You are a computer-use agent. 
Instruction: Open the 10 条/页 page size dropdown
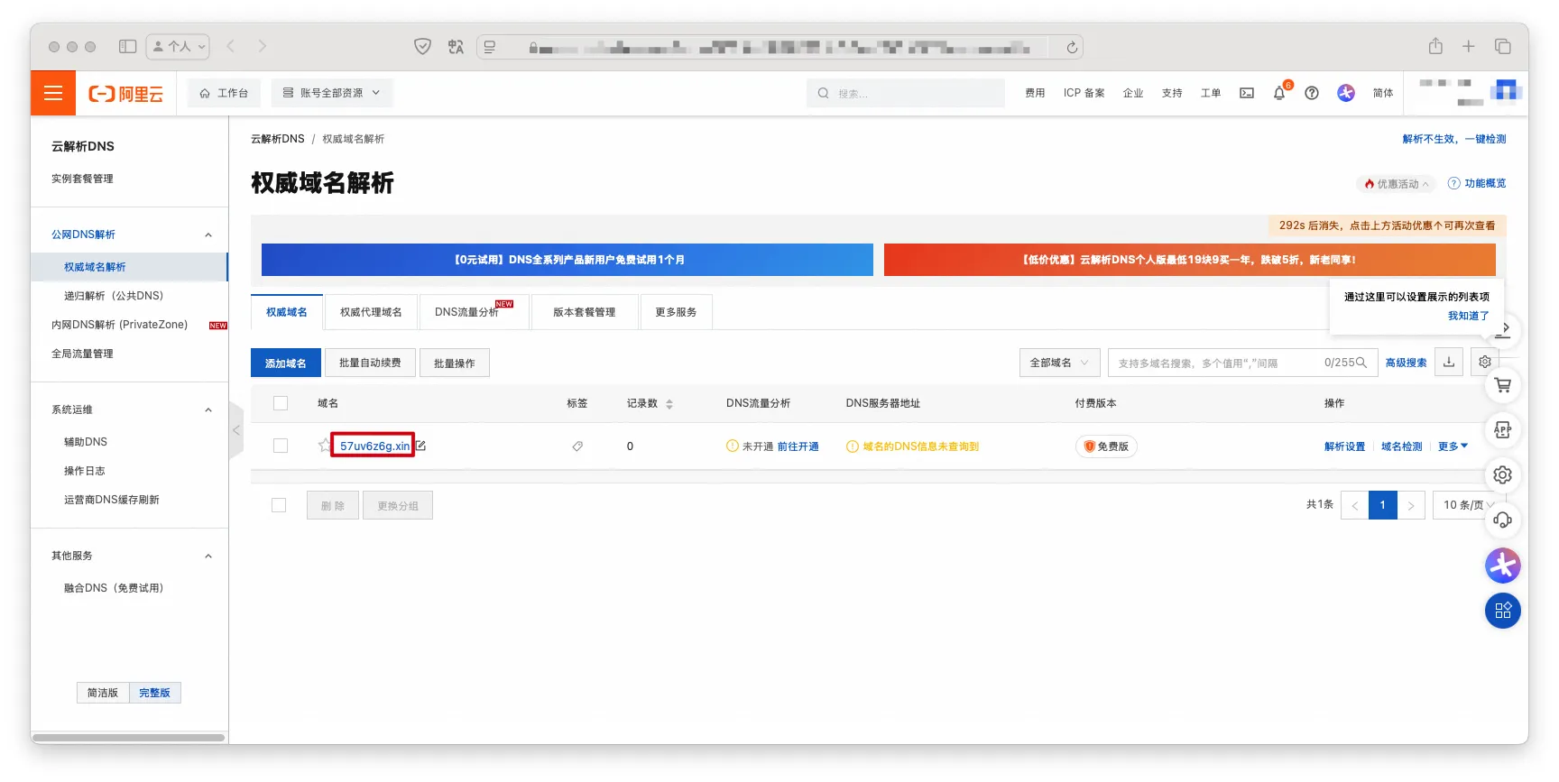coord(1467,505)
